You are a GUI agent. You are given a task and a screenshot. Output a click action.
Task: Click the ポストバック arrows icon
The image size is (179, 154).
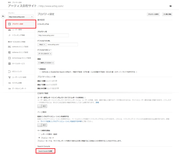[10, 71]
